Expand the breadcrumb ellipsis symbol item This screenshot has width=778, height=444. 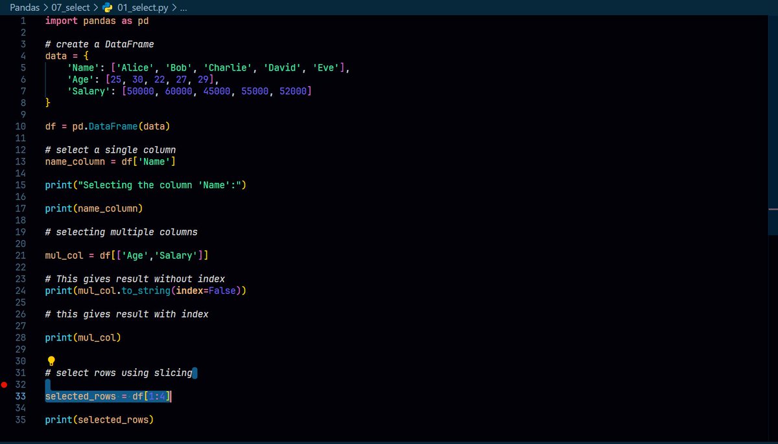click(182, 7)
